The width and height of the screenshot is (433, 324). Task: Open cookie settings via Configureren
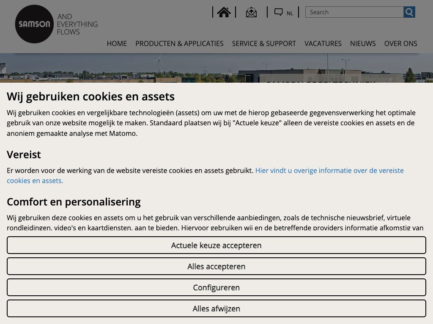(x=216, y=287)
